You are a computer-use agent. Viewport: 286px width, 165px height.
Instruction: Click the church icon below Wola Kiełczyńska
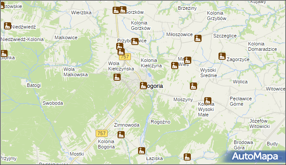[x=117, y=77]
